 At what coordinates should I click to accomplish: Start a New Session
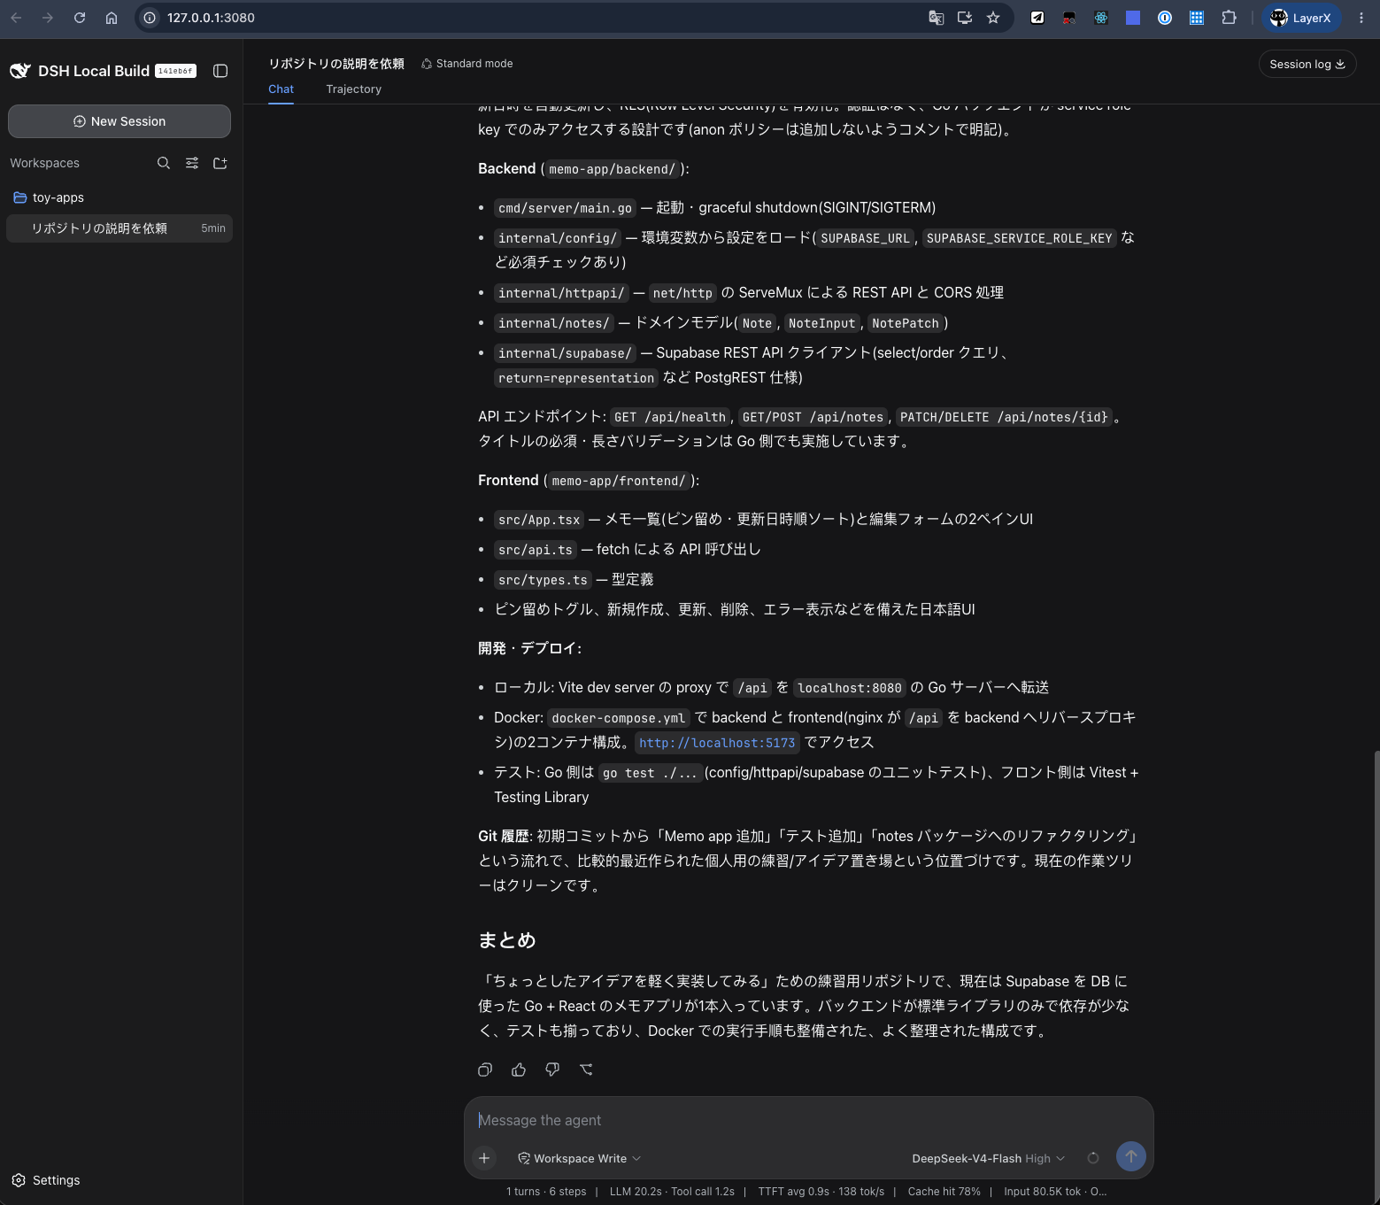(119, 121)
